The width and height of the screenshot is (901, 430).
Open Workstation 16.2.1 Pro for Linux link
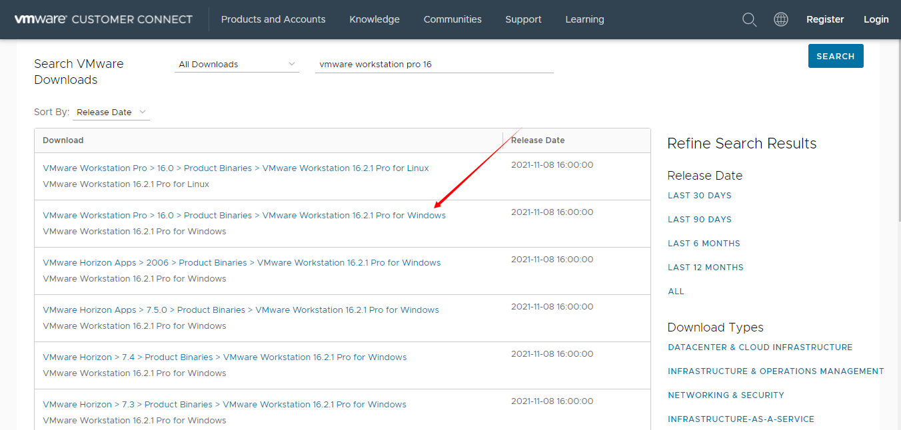[236, 168]
